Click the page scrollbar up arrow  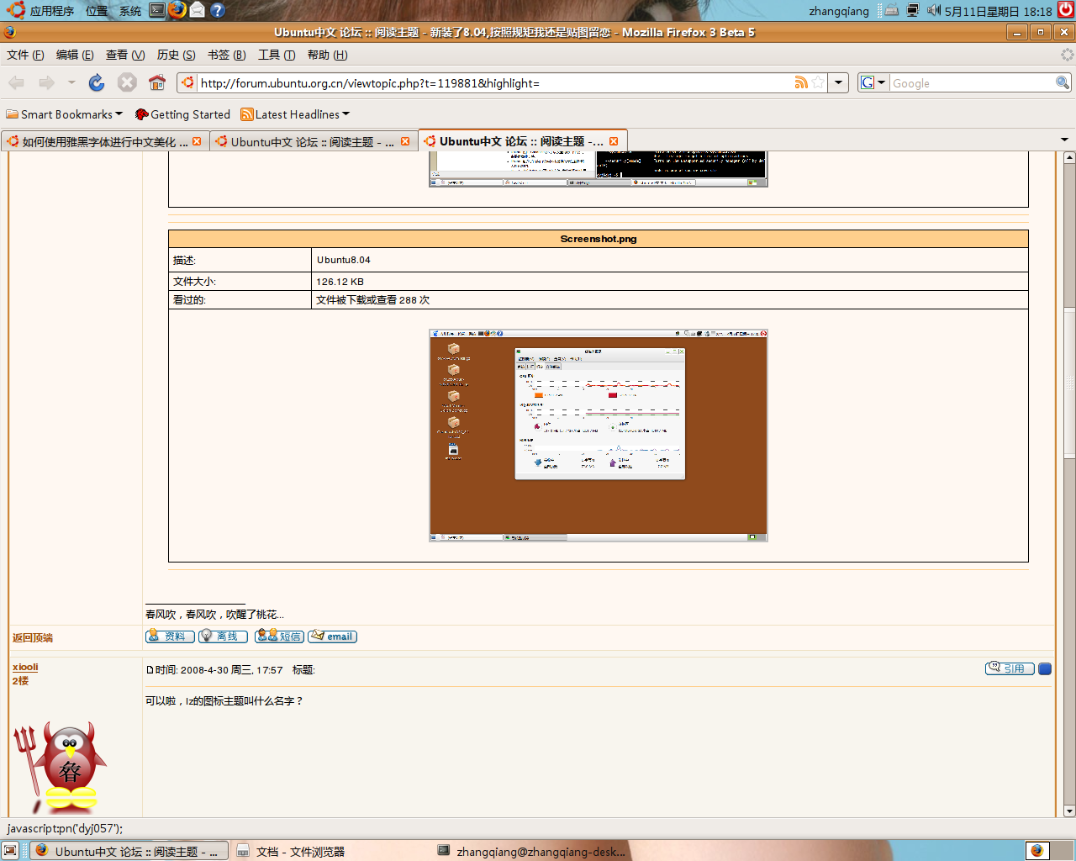click(x=1069, y=157)
